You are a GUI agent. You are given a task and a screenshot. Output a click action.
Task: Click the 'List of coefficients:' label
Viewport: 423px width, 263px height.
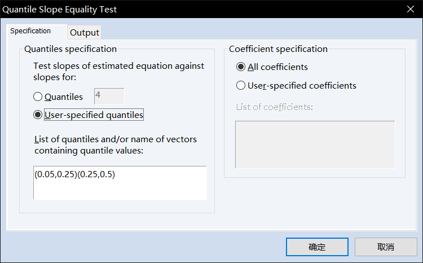274,107
